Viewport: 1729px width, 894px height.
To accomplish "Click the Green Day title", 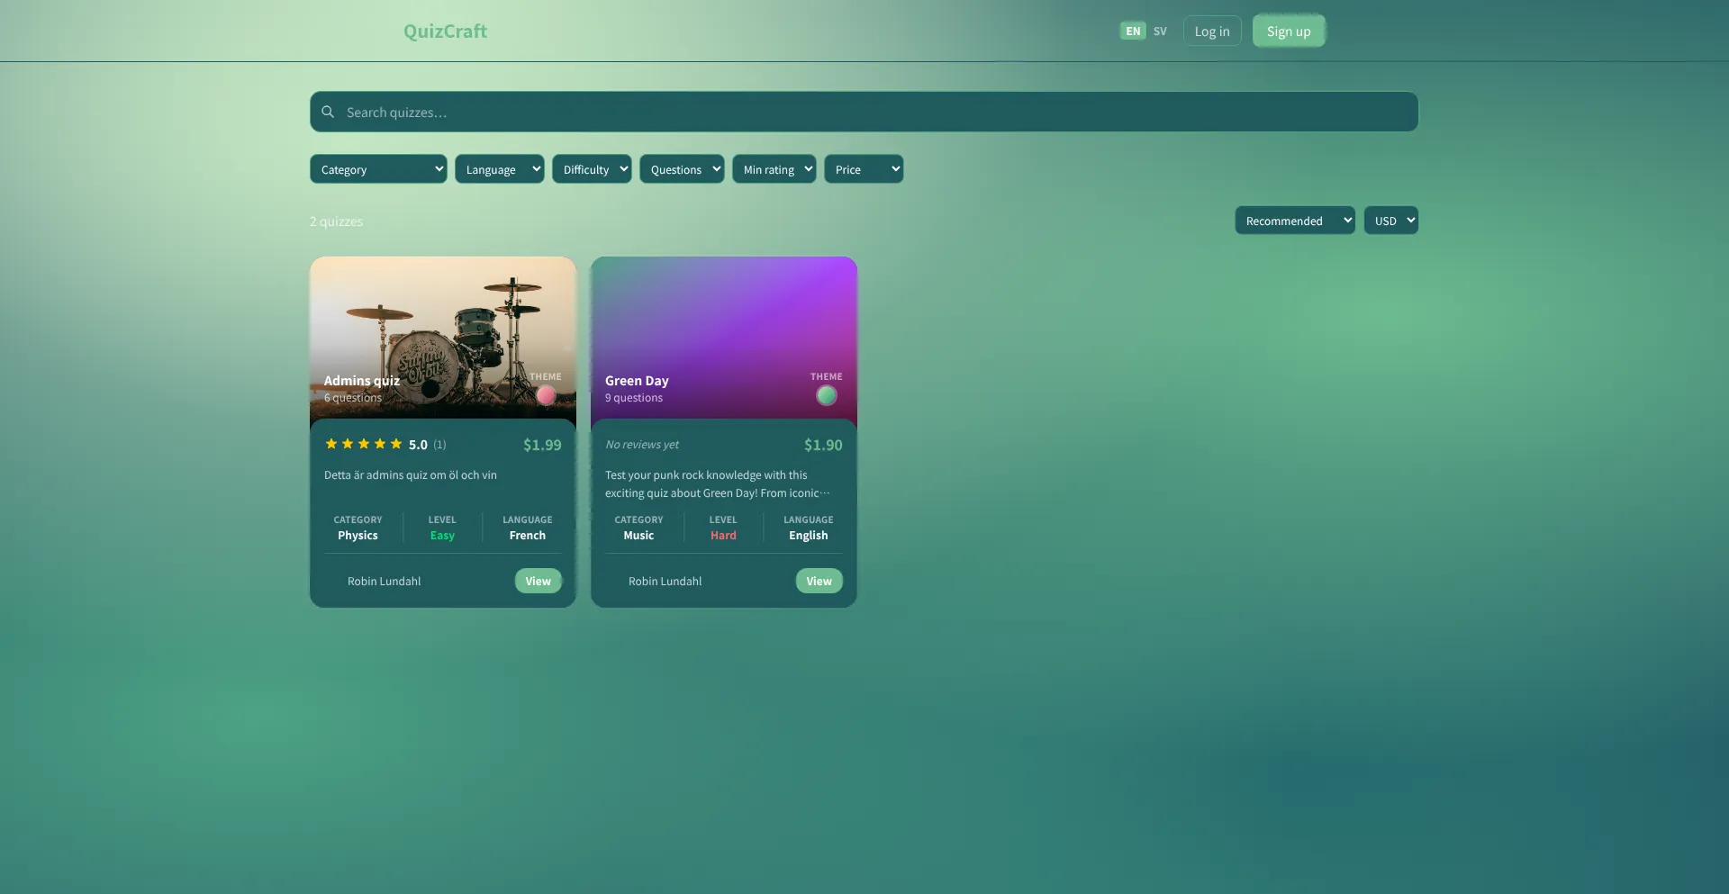I will (637, 381).
